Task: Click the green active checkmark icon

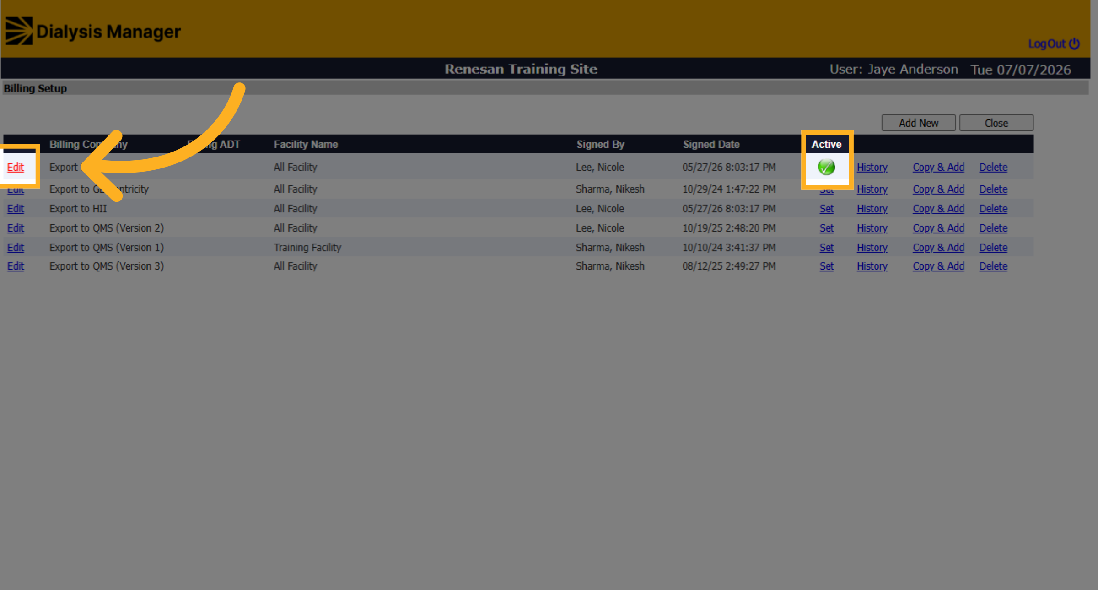Action: click(826, 167)
